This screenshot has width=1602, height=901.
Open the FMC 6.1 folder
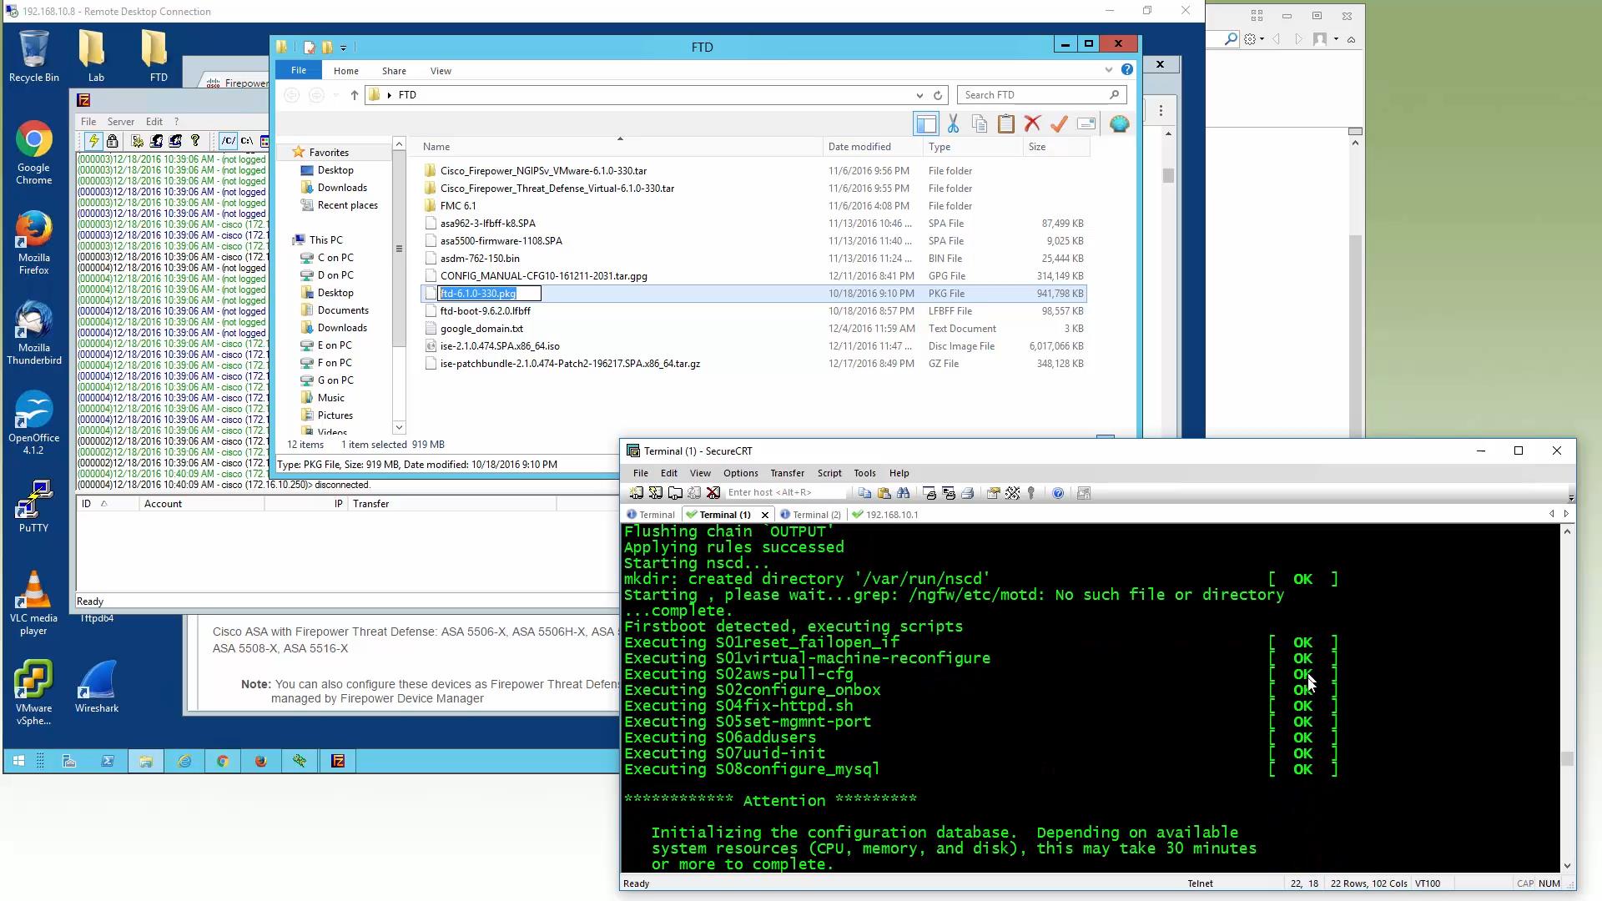point(458,206)
